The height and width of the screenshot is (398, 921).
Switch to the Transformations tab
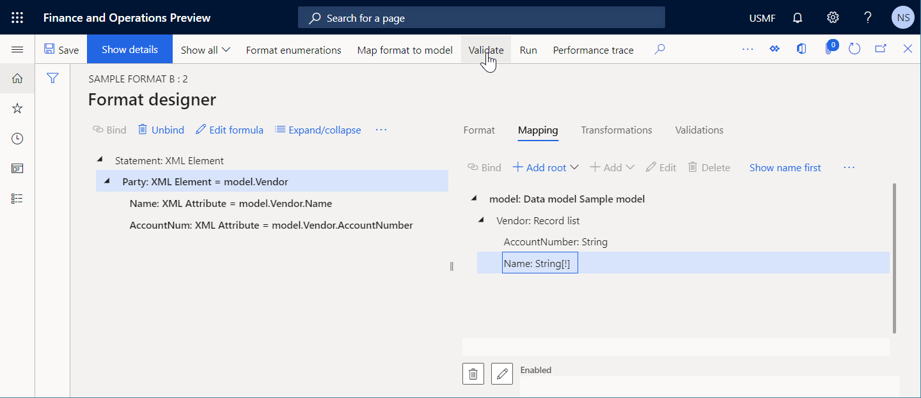[616, 130]
